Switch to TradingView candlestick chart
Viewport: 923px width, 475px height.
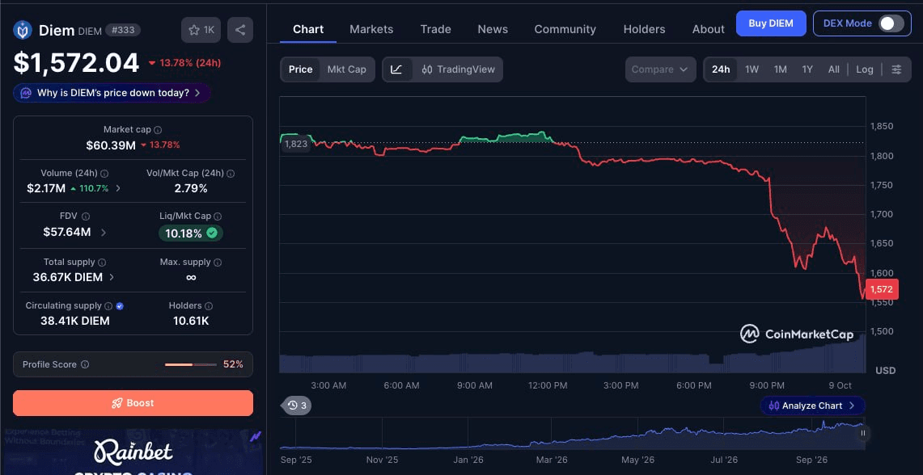tap(459, 69)
